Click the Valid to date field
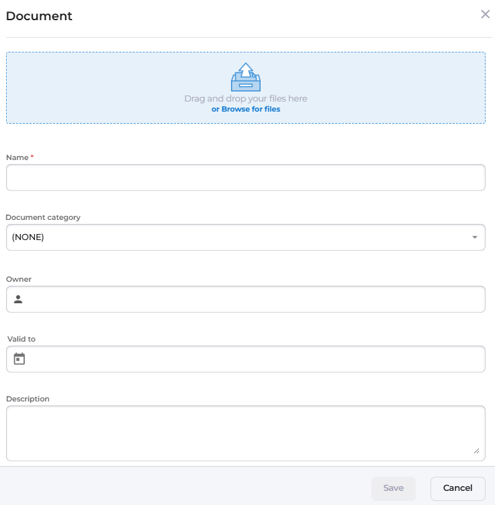This screenshot has height=505, width=495. coord(255,359)
